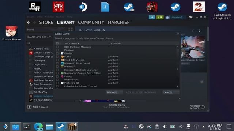Open the Discover store in taskbar

pyautogui.click(x=15, y=127)
